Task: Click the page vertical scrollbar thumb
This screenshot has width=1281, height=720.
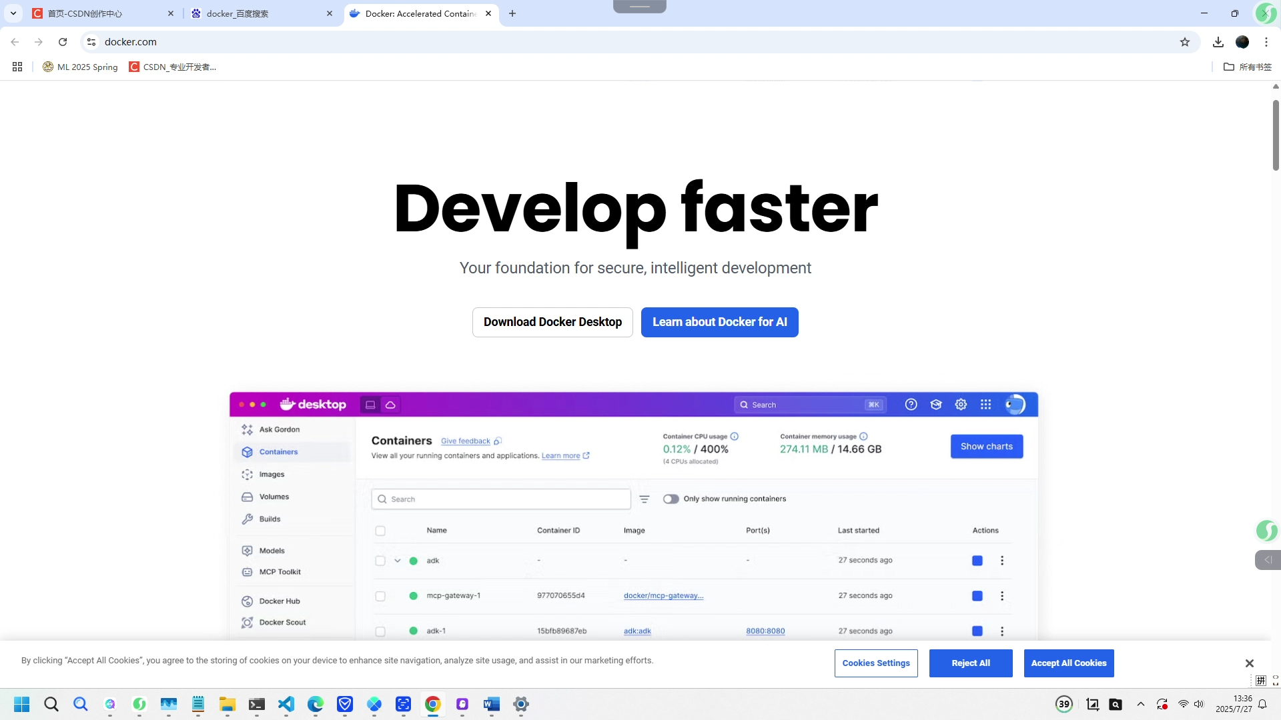Action: 1276,135
